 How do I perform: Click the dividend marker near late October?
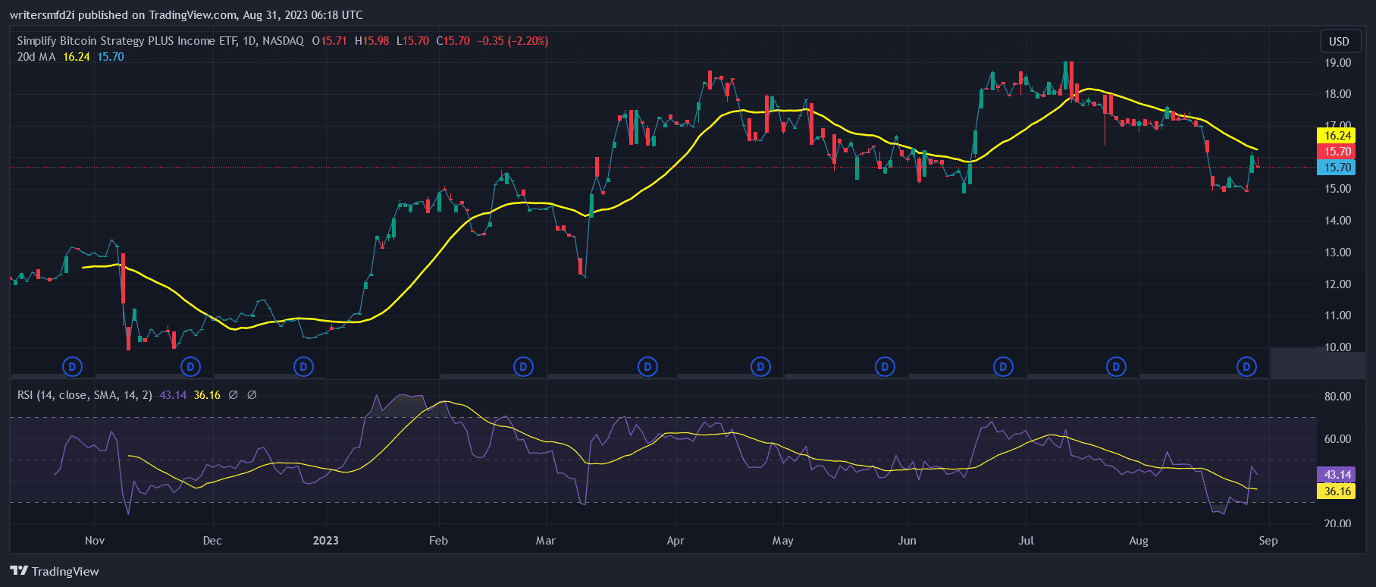(x=72, y=367)
